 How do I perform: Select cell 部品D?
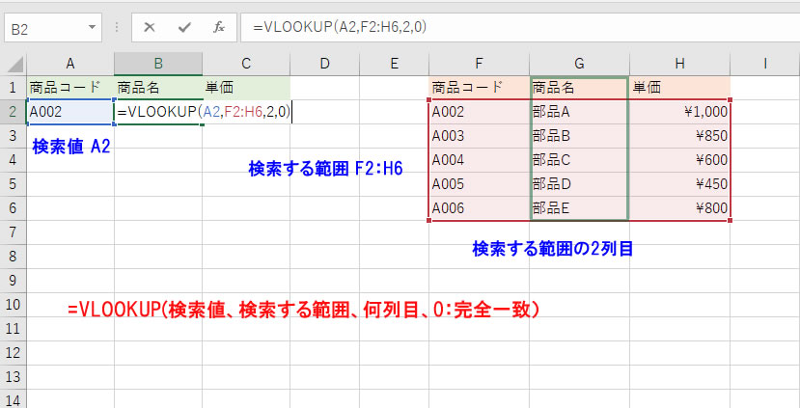[579, 184]
